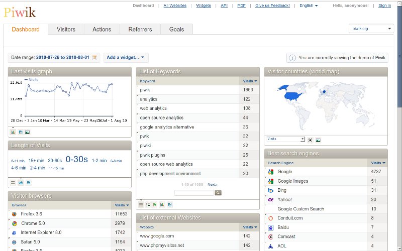Click the save icon under Length of Visits
Viewport: 402px width, 251px height.
[28, 182]
